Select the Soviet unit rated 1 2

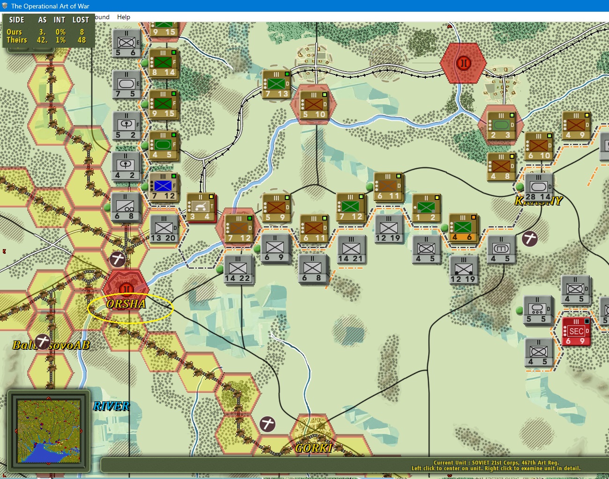(x=426, y=208)
